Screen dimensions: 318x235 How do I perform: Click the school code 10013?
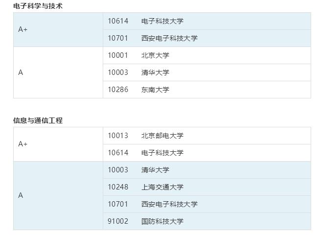coord(118,136)
